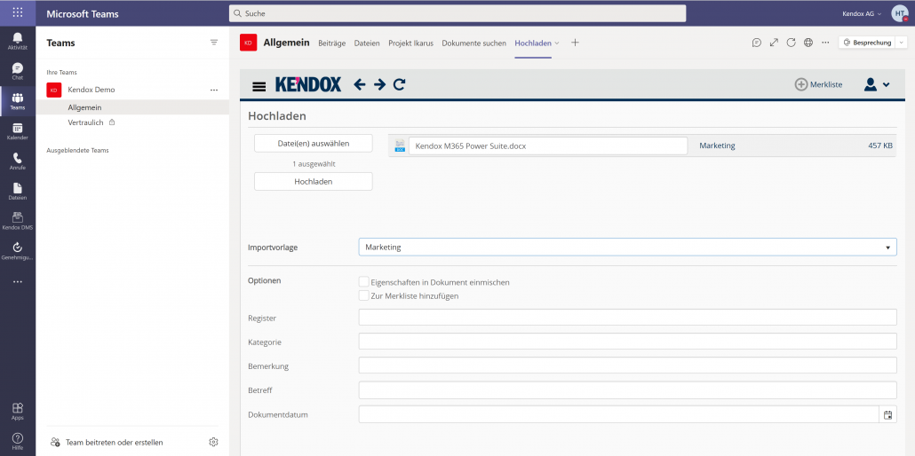Screen dimensions: 915x456
Task: Click the Dokumentdatum calendar picker icon
Action: 887,414
